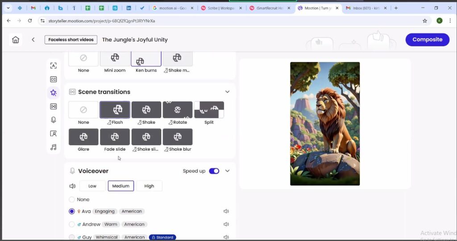The image size is (457, 241).
Task: Open the pinned LinkedIn tab
Action: pyautogui.click(x=129, y=8)
